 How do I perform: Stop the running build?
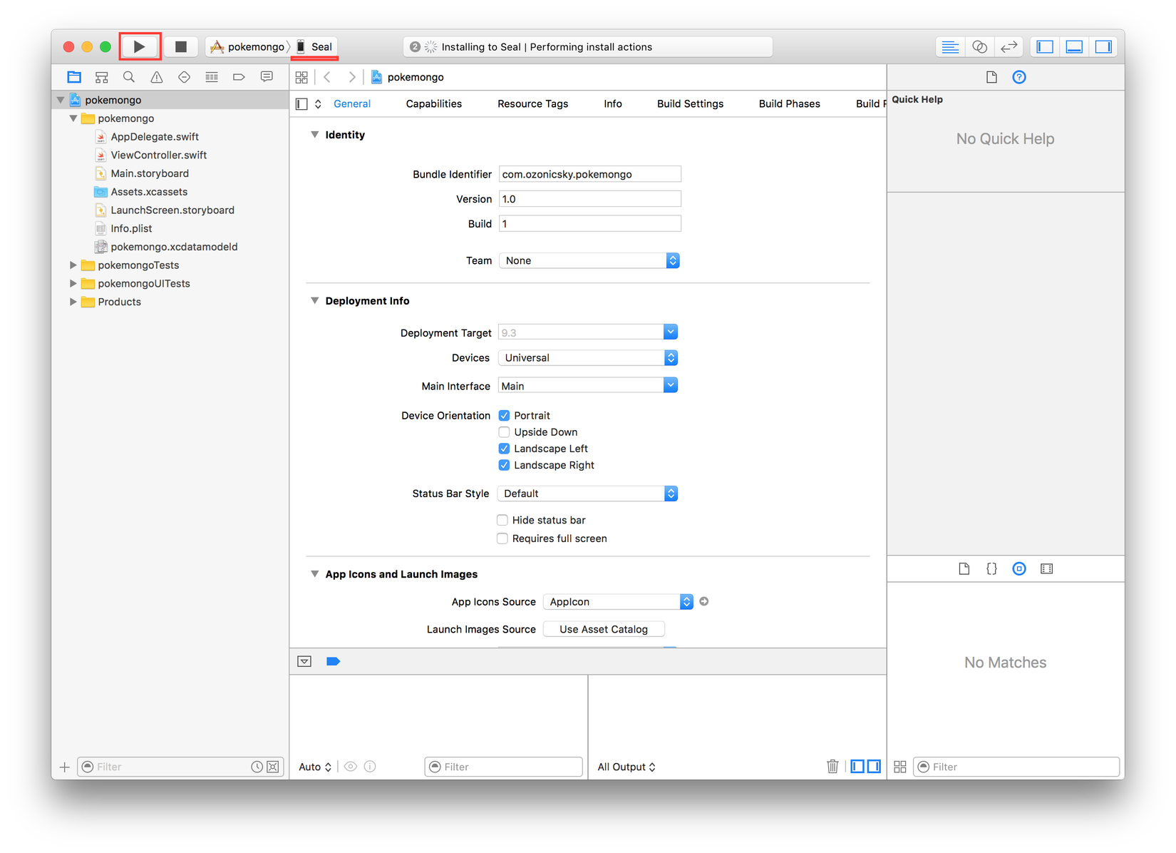tap(181, 47)
